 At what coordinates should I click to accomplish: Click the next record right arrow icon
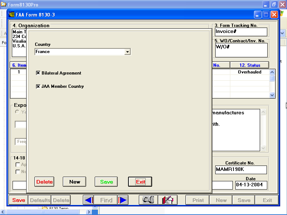123,200
